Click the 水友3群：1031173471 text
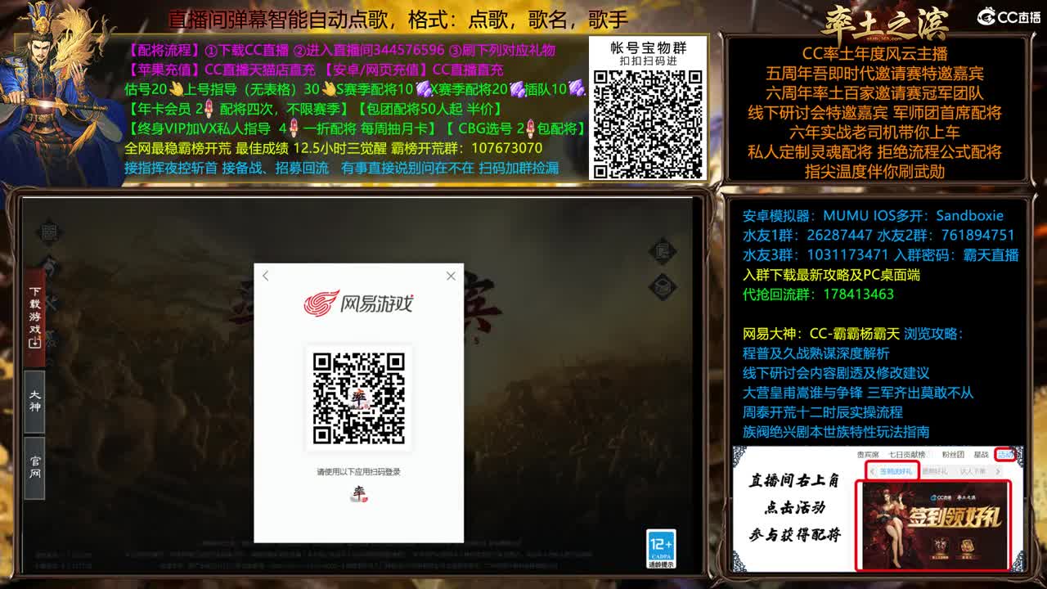The image size is (1047, 589). (x=816, y=255)
